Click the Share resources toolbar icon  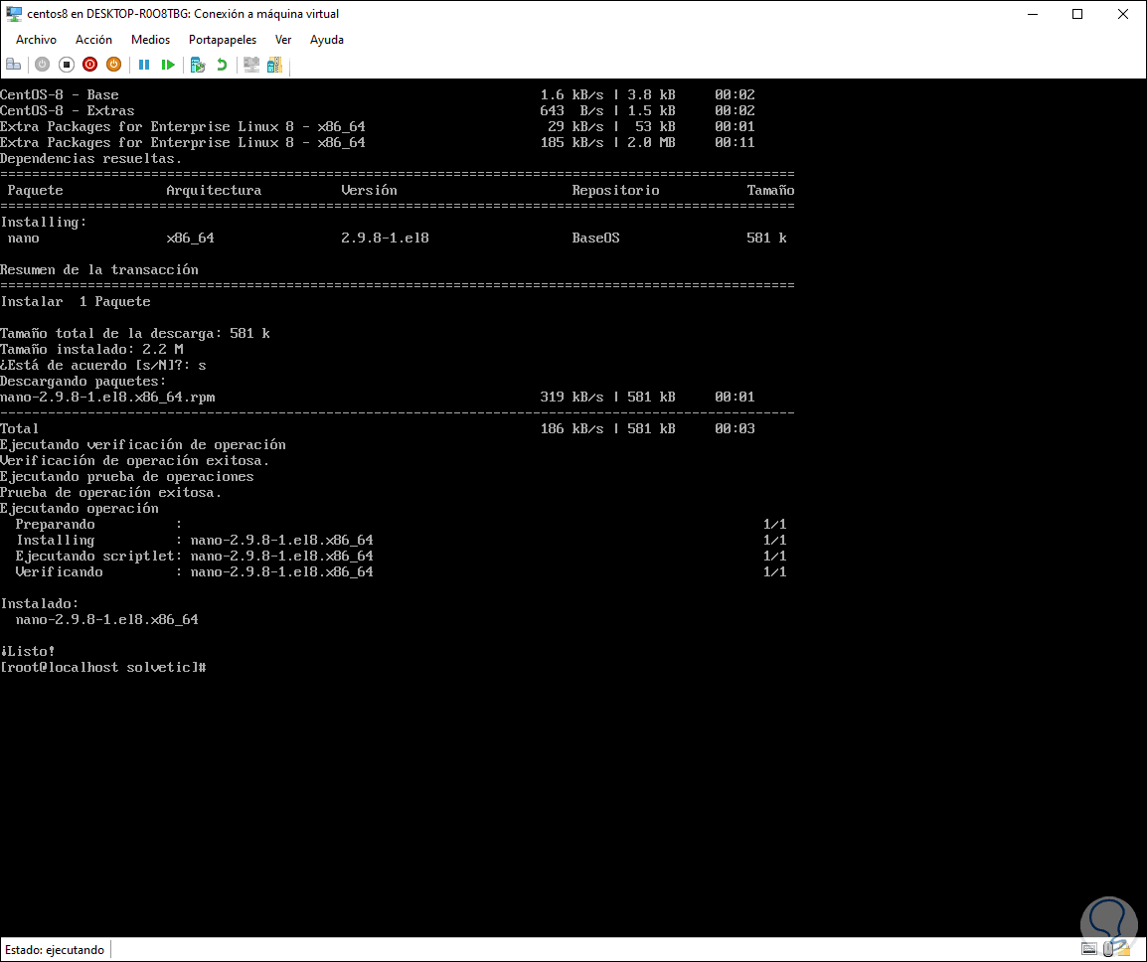coord(274,65)
